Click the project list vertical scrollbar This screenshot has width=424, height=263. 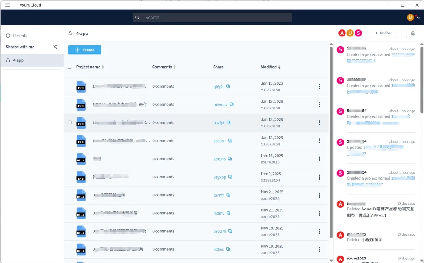tap(331, 142)
